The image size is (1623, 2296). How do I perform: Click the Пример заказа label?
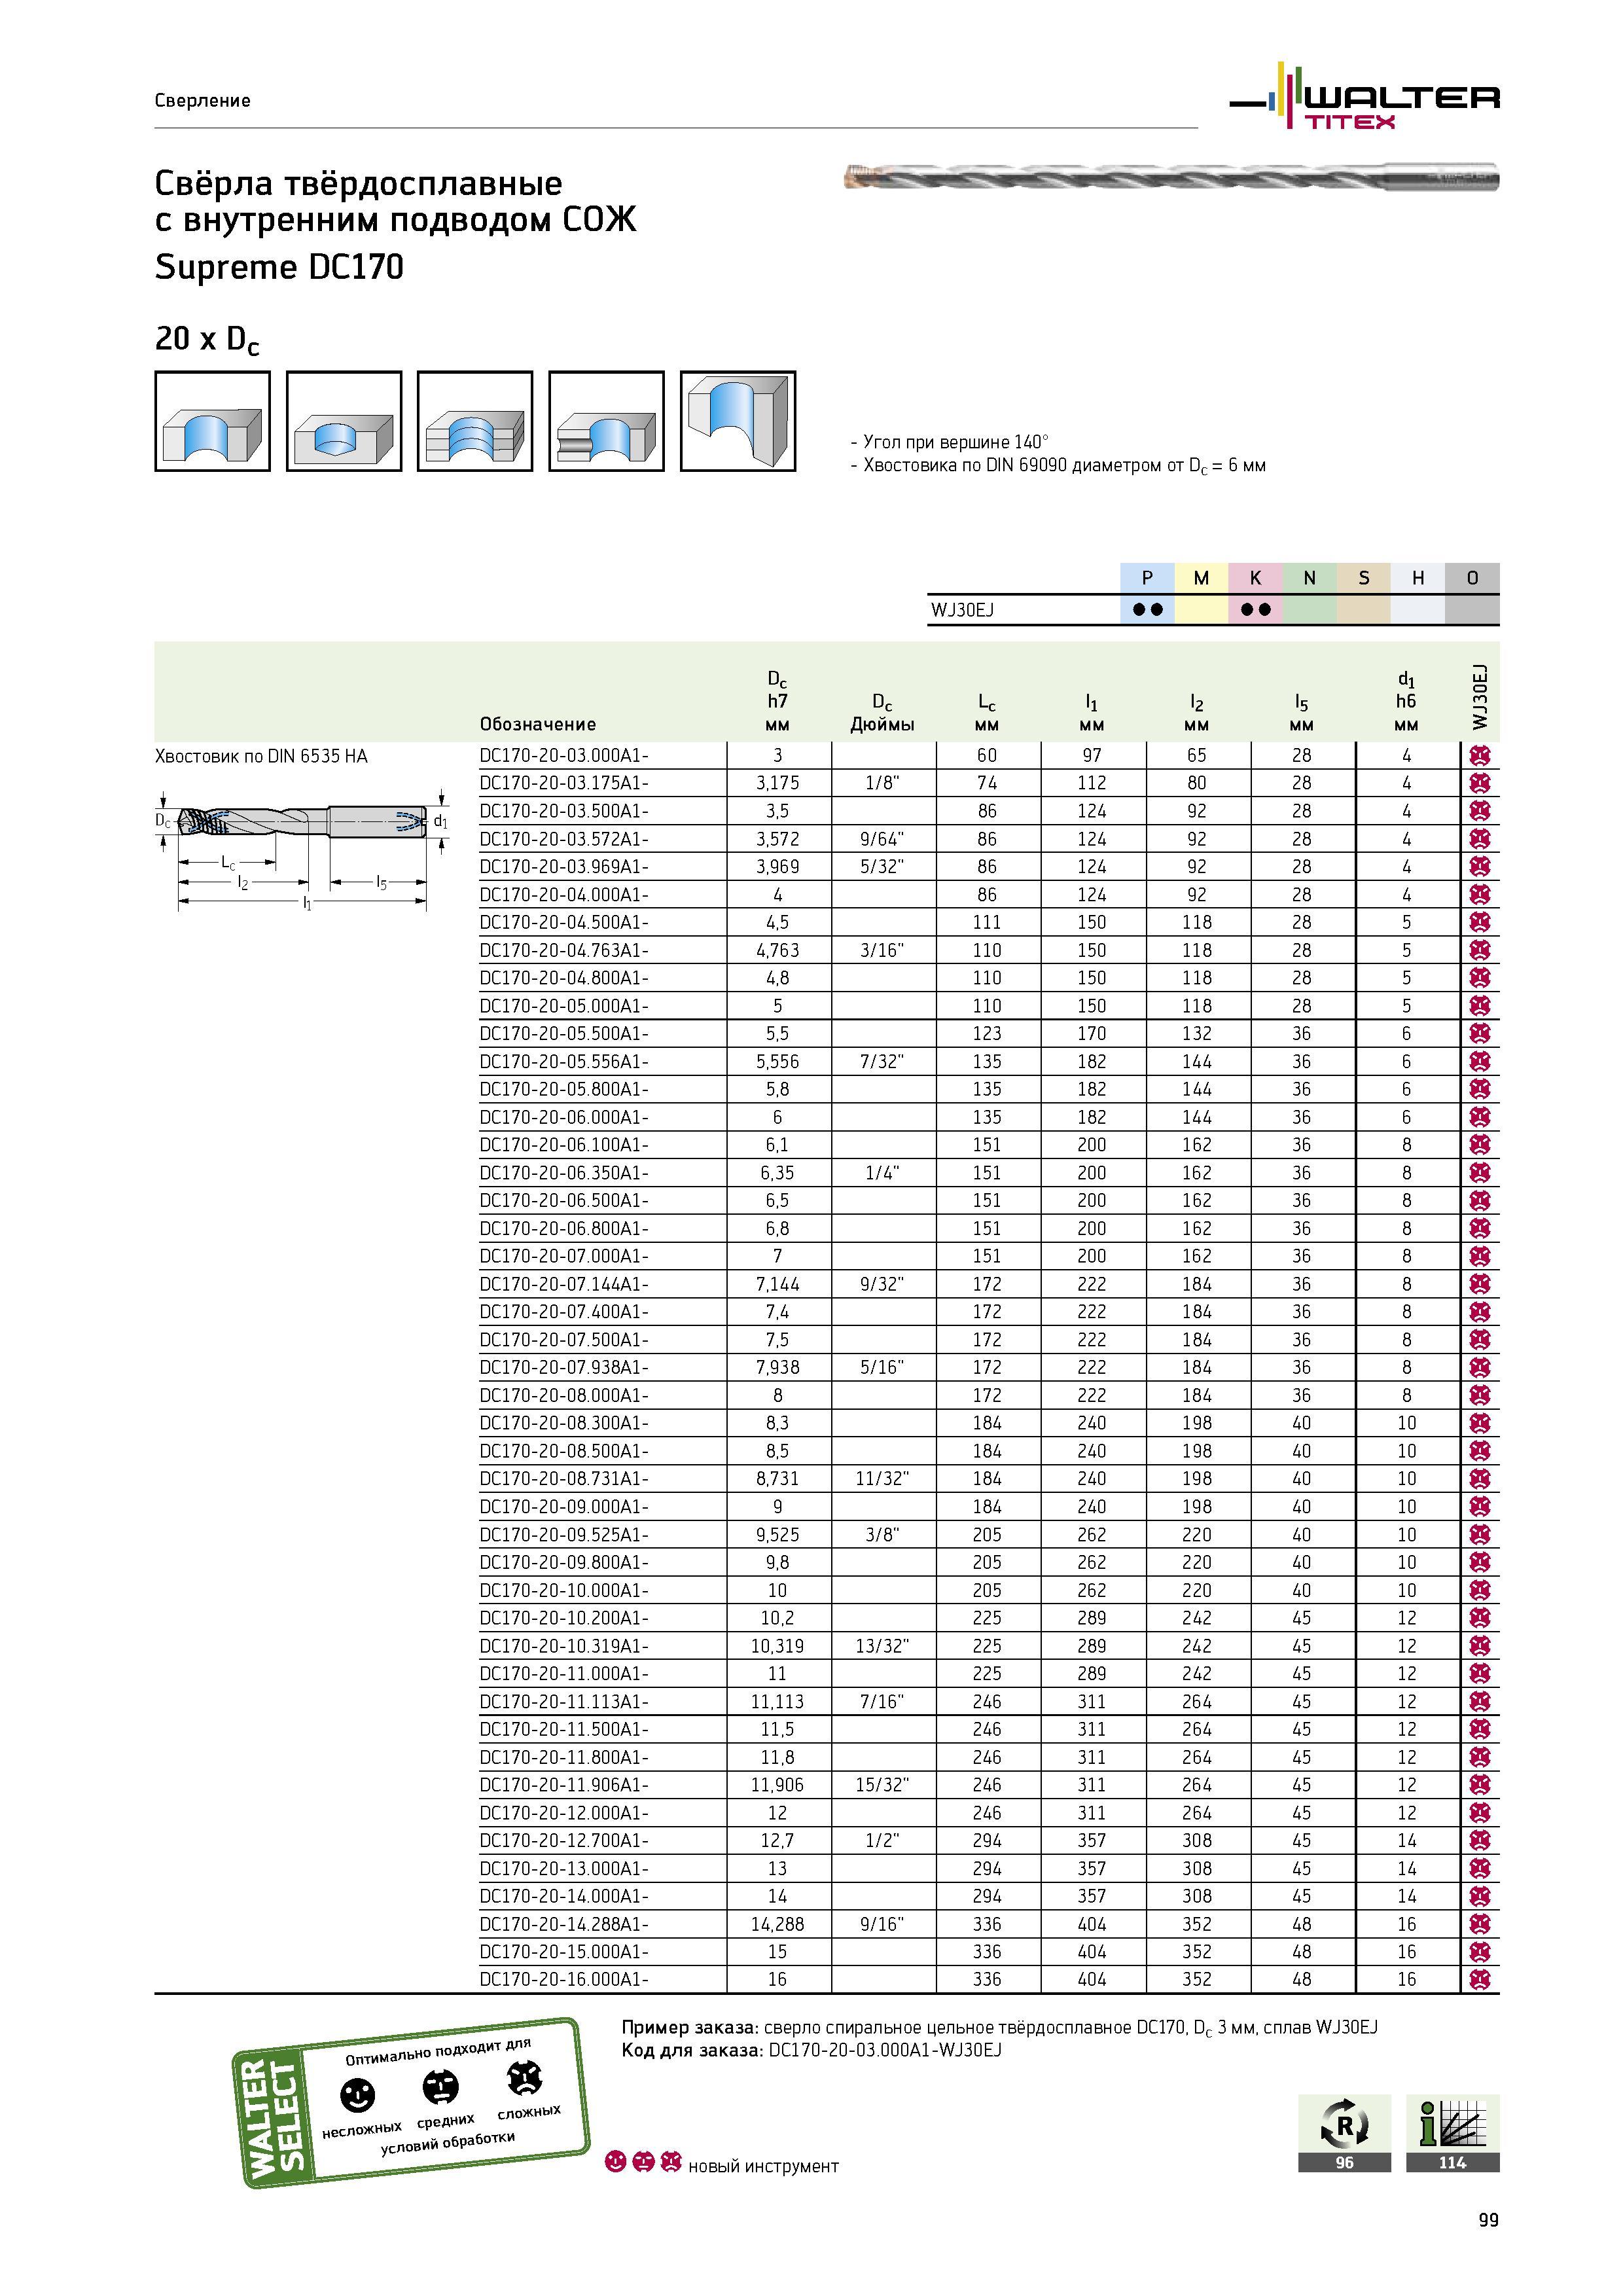(690, 2028)
